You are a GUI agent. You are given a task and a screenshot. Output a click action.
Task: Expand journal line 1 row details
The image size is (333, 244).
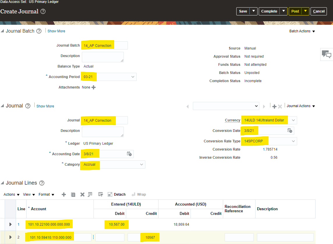10,224
